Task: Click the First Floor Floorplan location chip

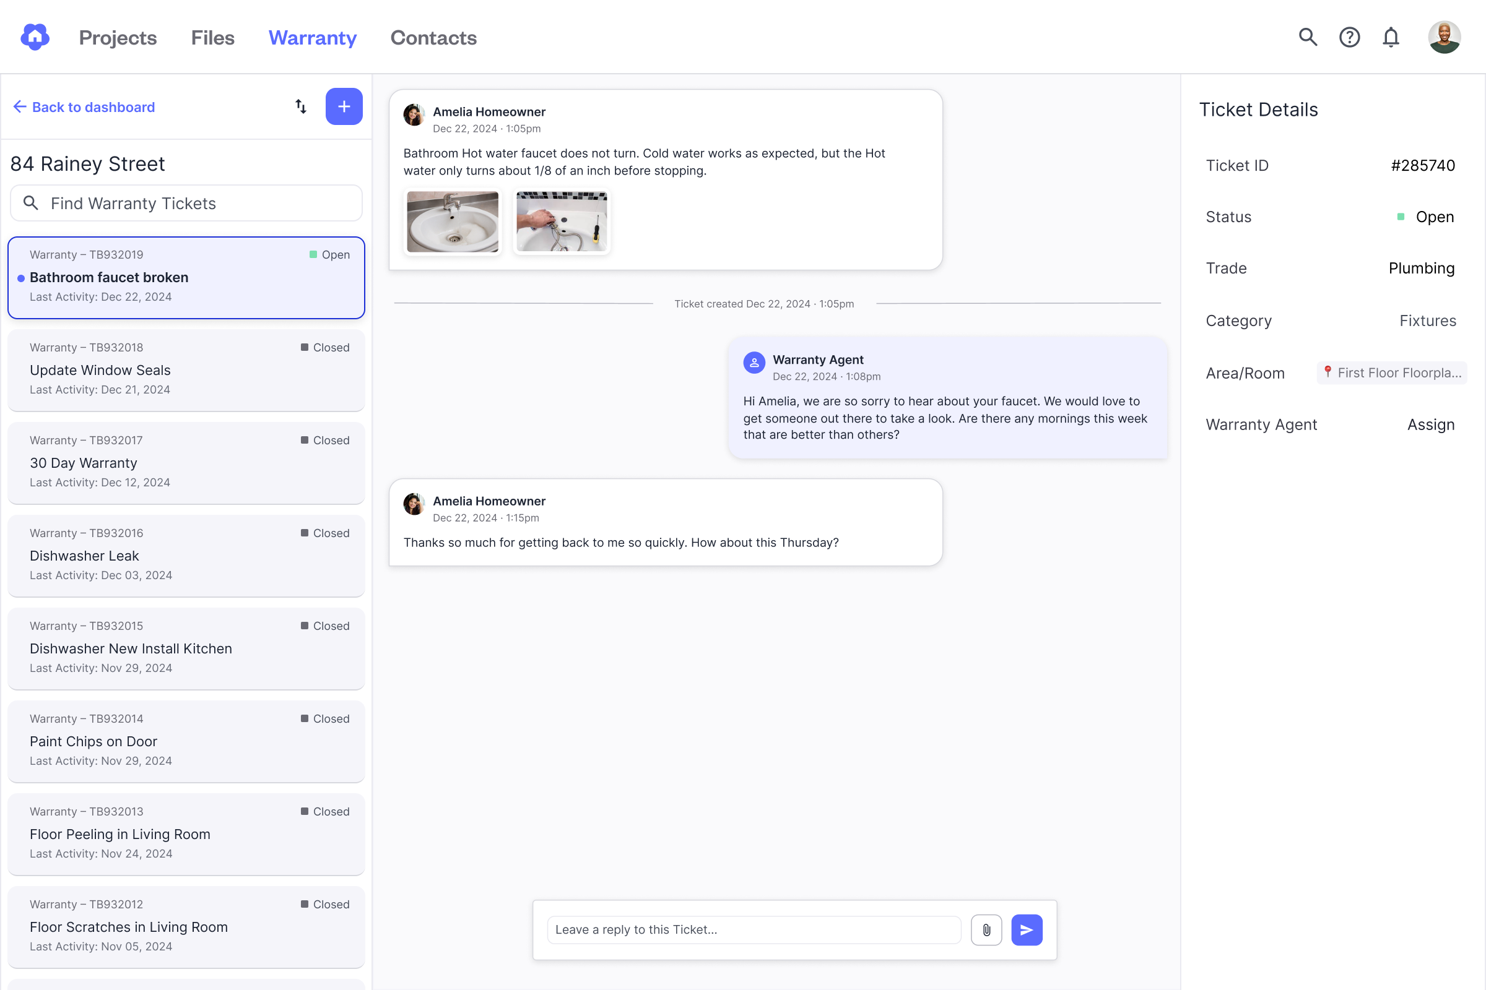Action: [1392, 373]
